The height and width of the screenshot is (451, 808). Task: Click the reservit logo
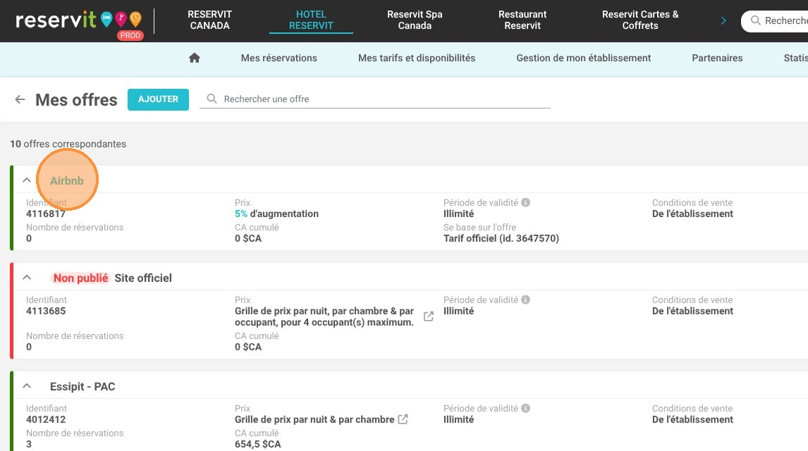point(78,20)
